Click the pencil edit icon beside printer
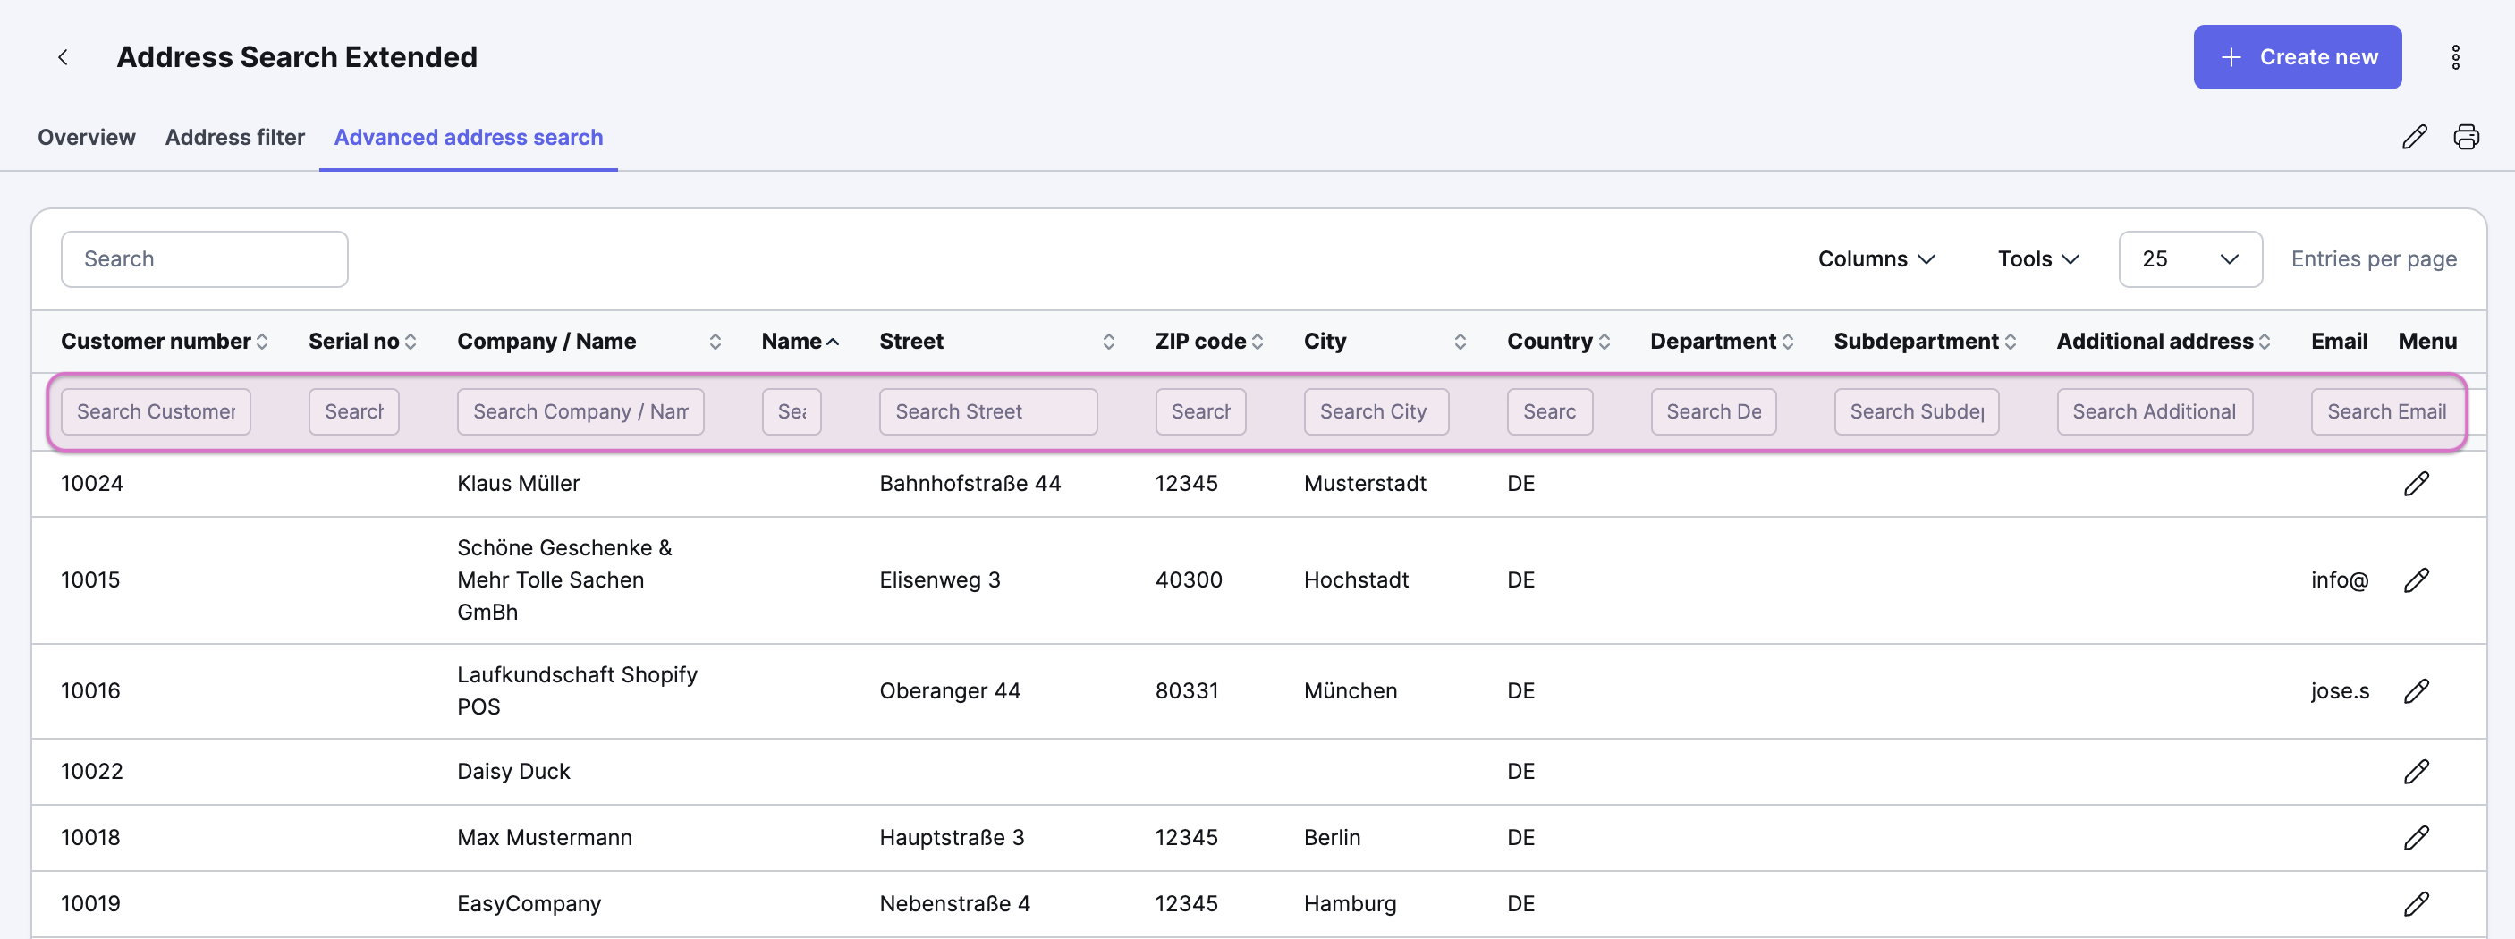The image size is (2515, 939). (2413, 137)
